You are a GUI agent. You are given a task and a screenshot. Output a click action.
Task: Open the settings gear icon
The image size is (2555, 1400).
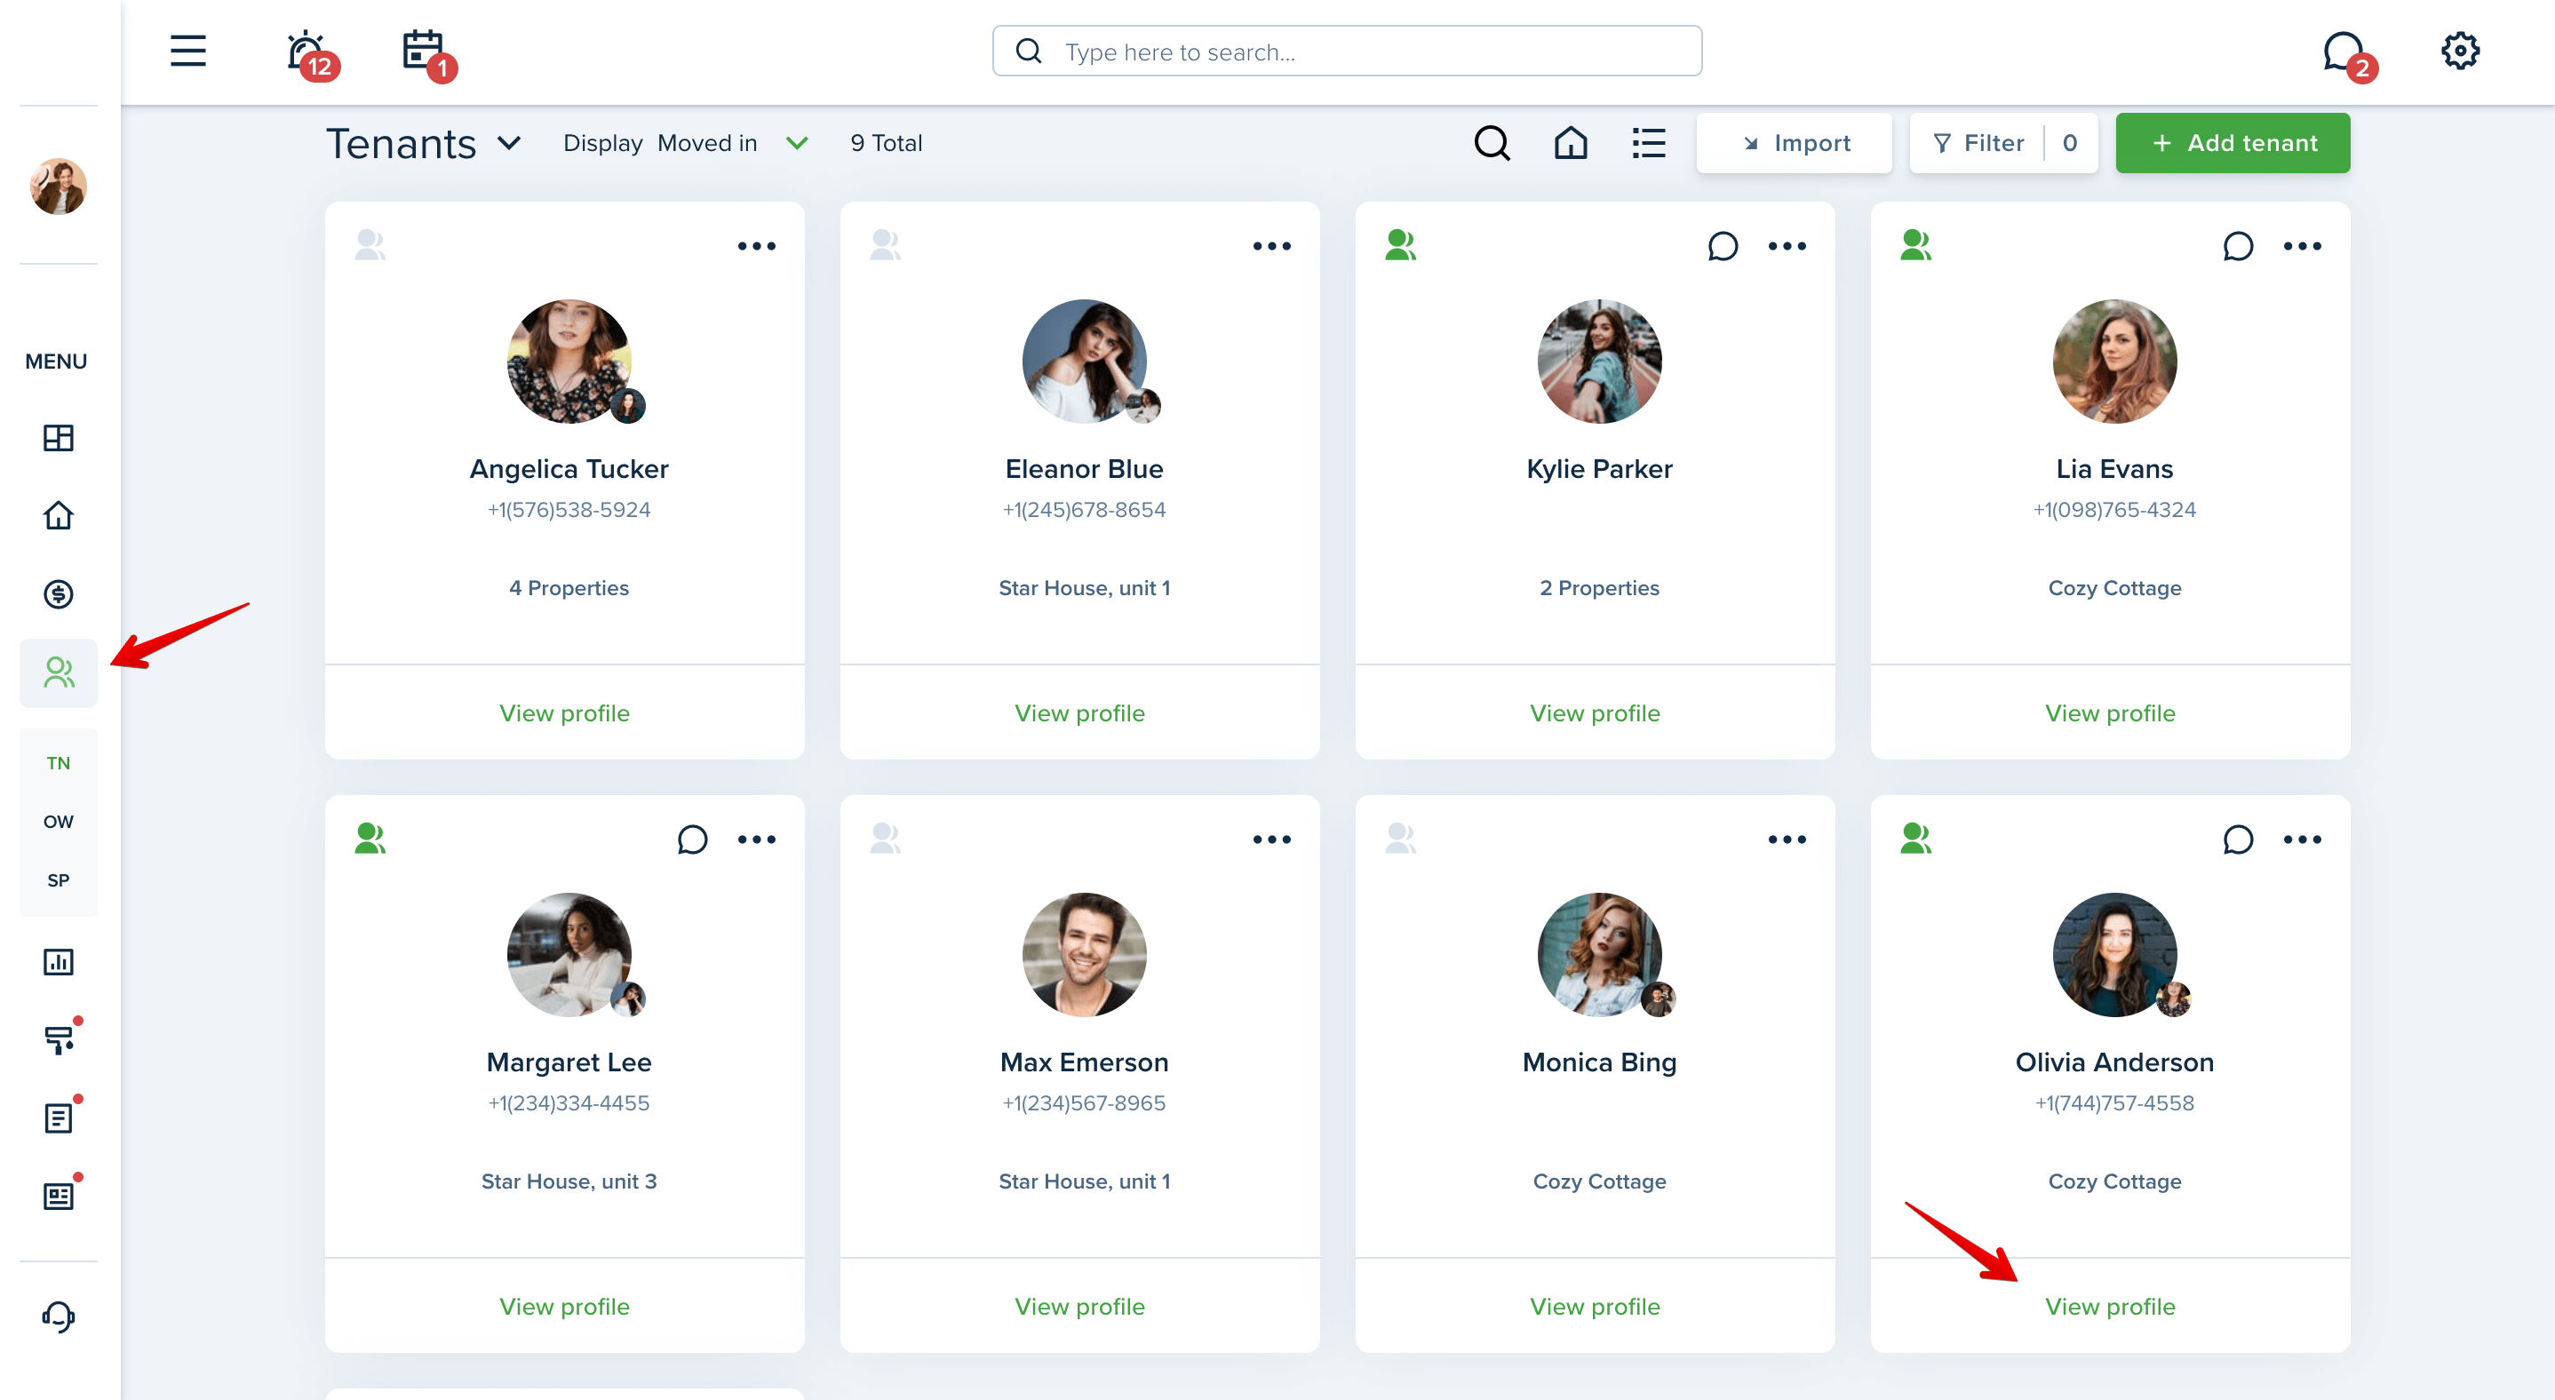[x=2460, y=51]
